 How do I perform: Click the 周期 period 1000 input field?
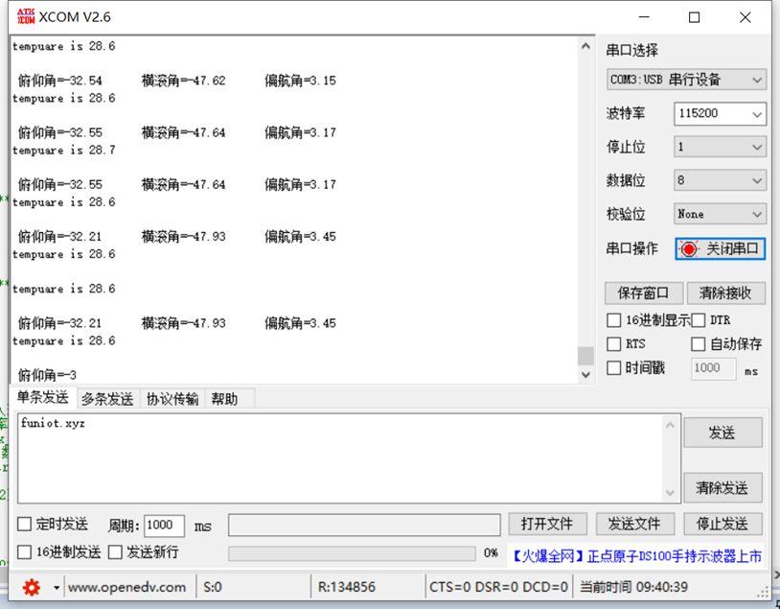164,526
